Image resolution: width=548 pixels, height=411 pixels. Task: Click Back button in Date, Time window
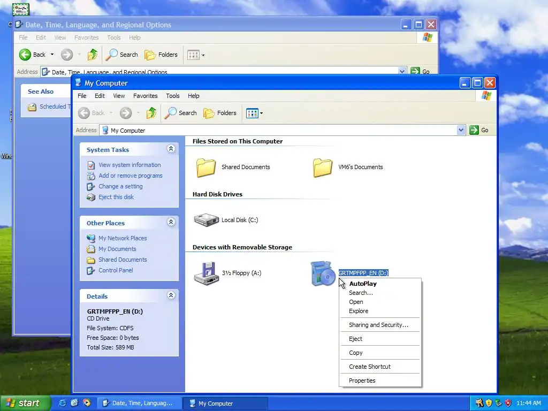click(32, 55)
